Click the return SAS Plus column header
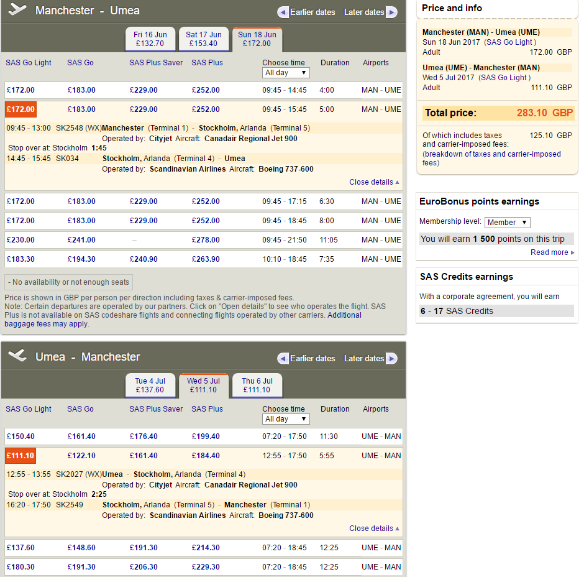Screen dimensions: 584x577 tap(207, 409)
